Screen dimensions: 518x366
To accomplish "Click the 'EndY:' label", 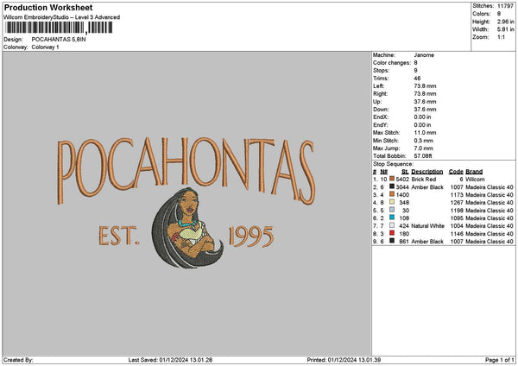I will [380, 125].
